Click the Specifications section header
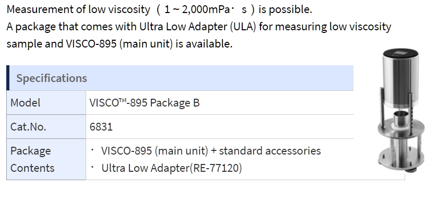This screenshot has width=437, height=200. pos(180,78)
